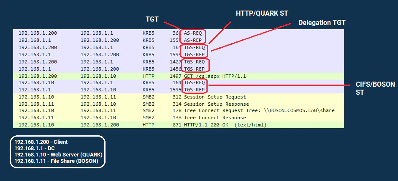The width and height of the screenshot is (398, 181).
Task: Click the Web Server (QUARK) legend entry
Action: pyautogui.click(x=58, y=155)
